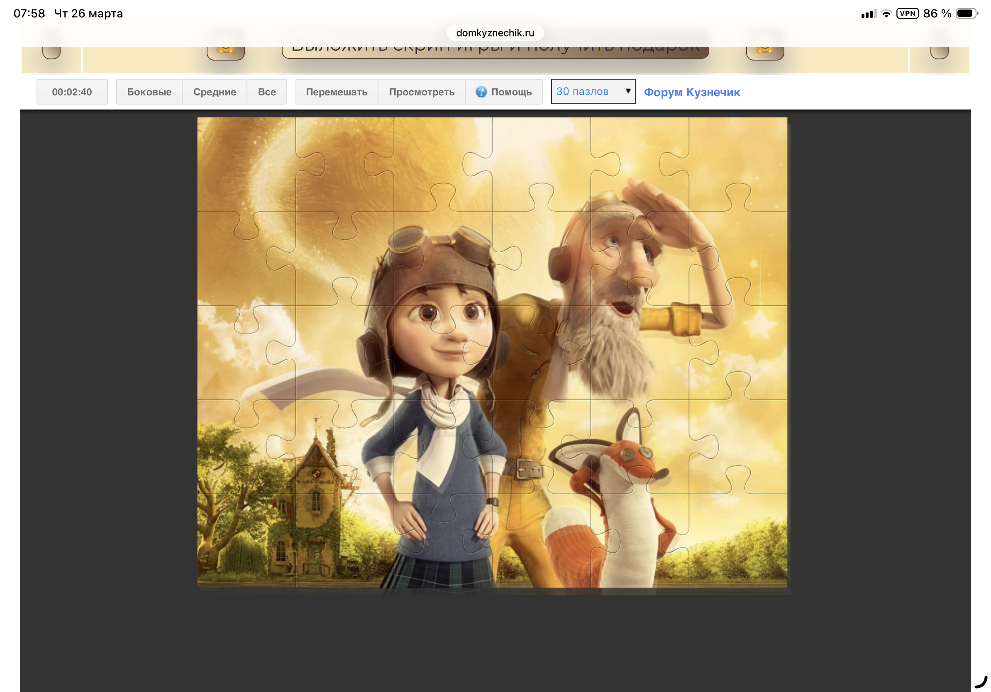Click the 00:02:40 timer display
The image size is (991, 692).
pos(72,92)
